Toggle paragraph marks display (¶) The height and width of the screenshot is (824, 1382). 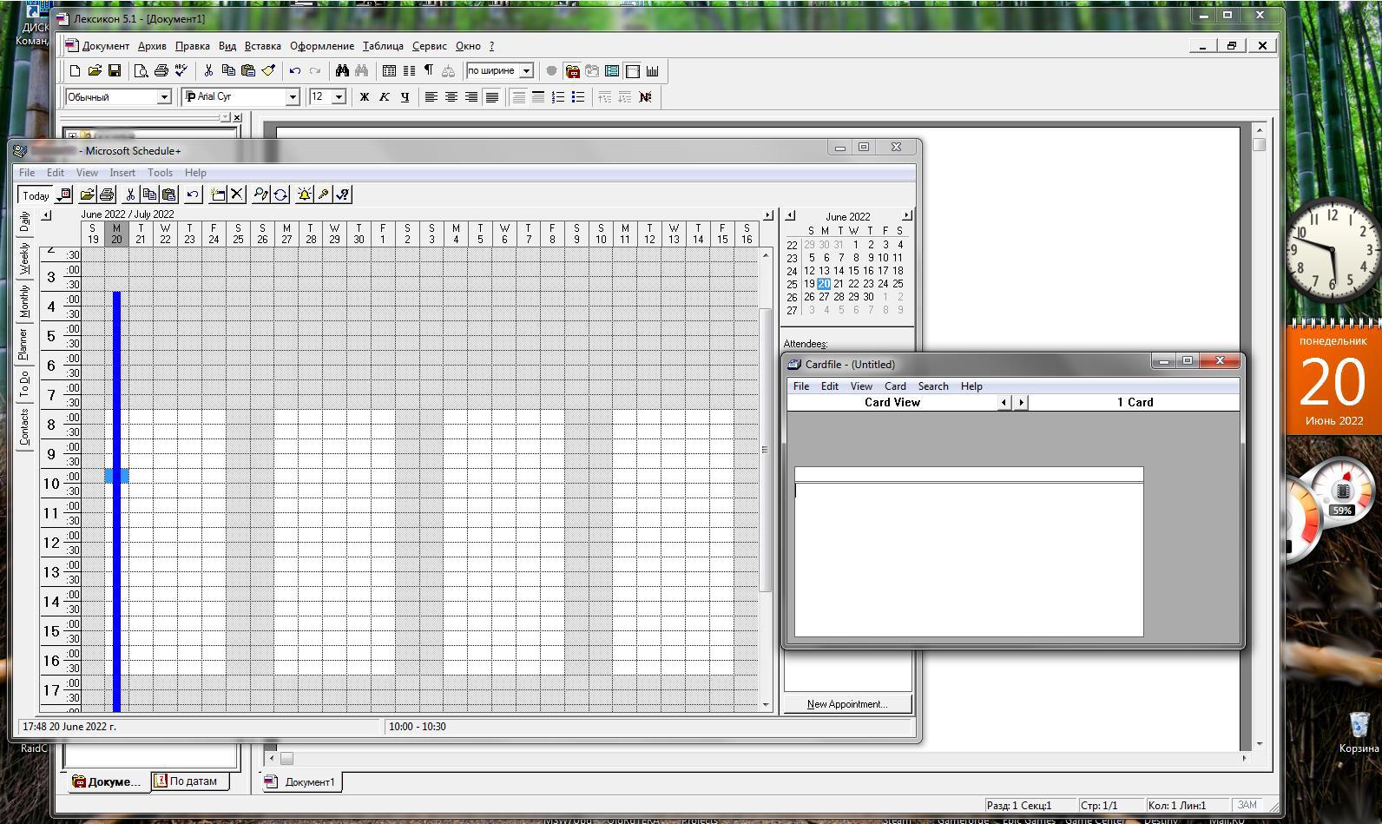click(x=428, y=71)
